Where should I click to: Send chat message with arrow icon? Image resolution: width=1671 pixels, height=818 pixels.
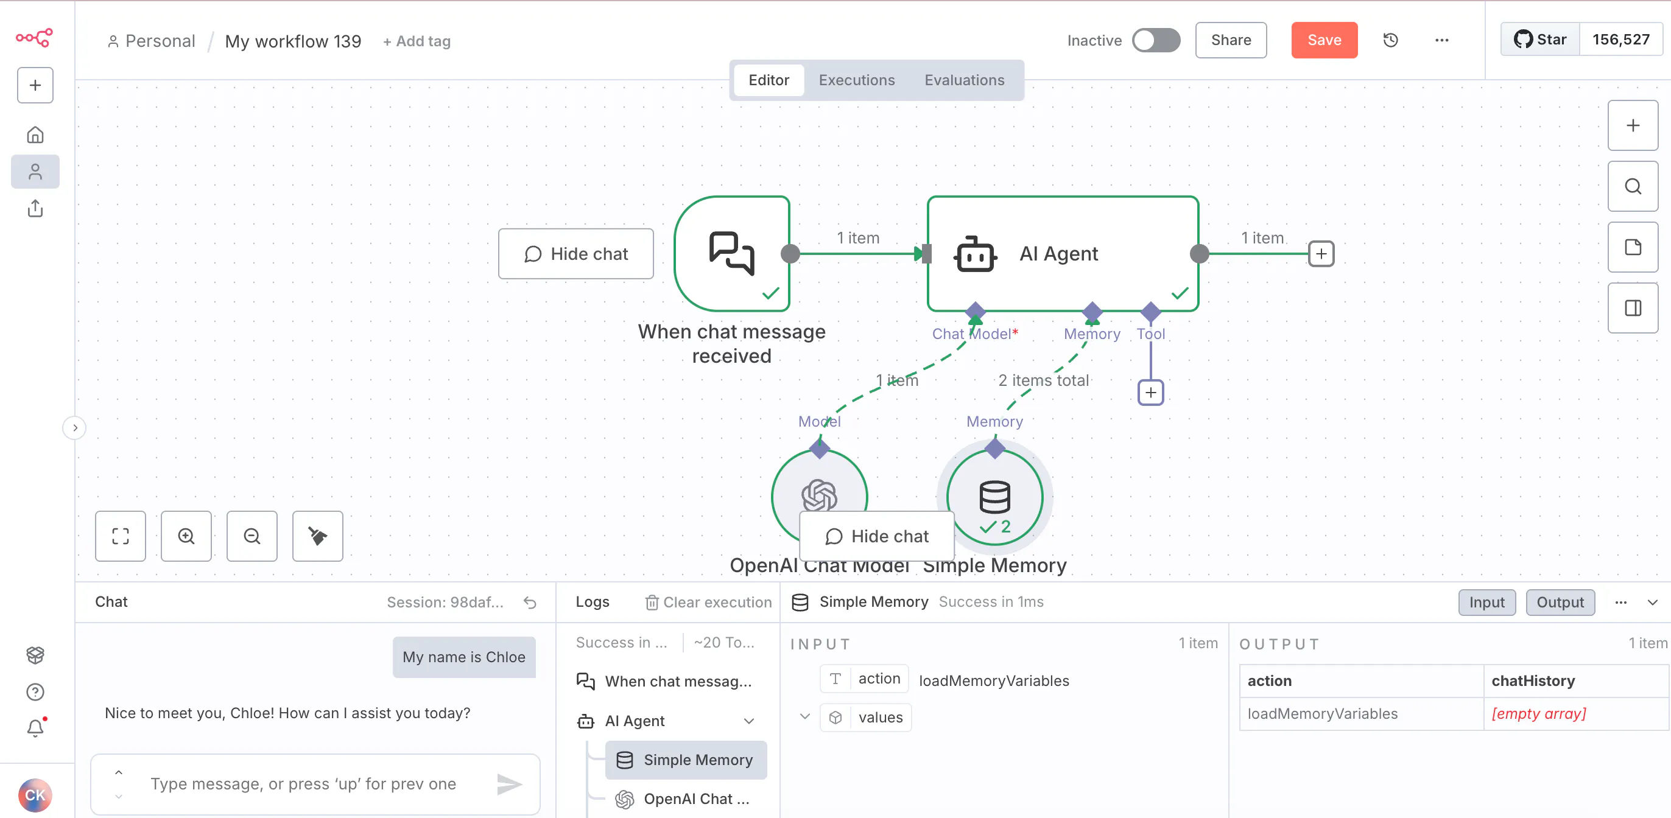tap(509, 785)
